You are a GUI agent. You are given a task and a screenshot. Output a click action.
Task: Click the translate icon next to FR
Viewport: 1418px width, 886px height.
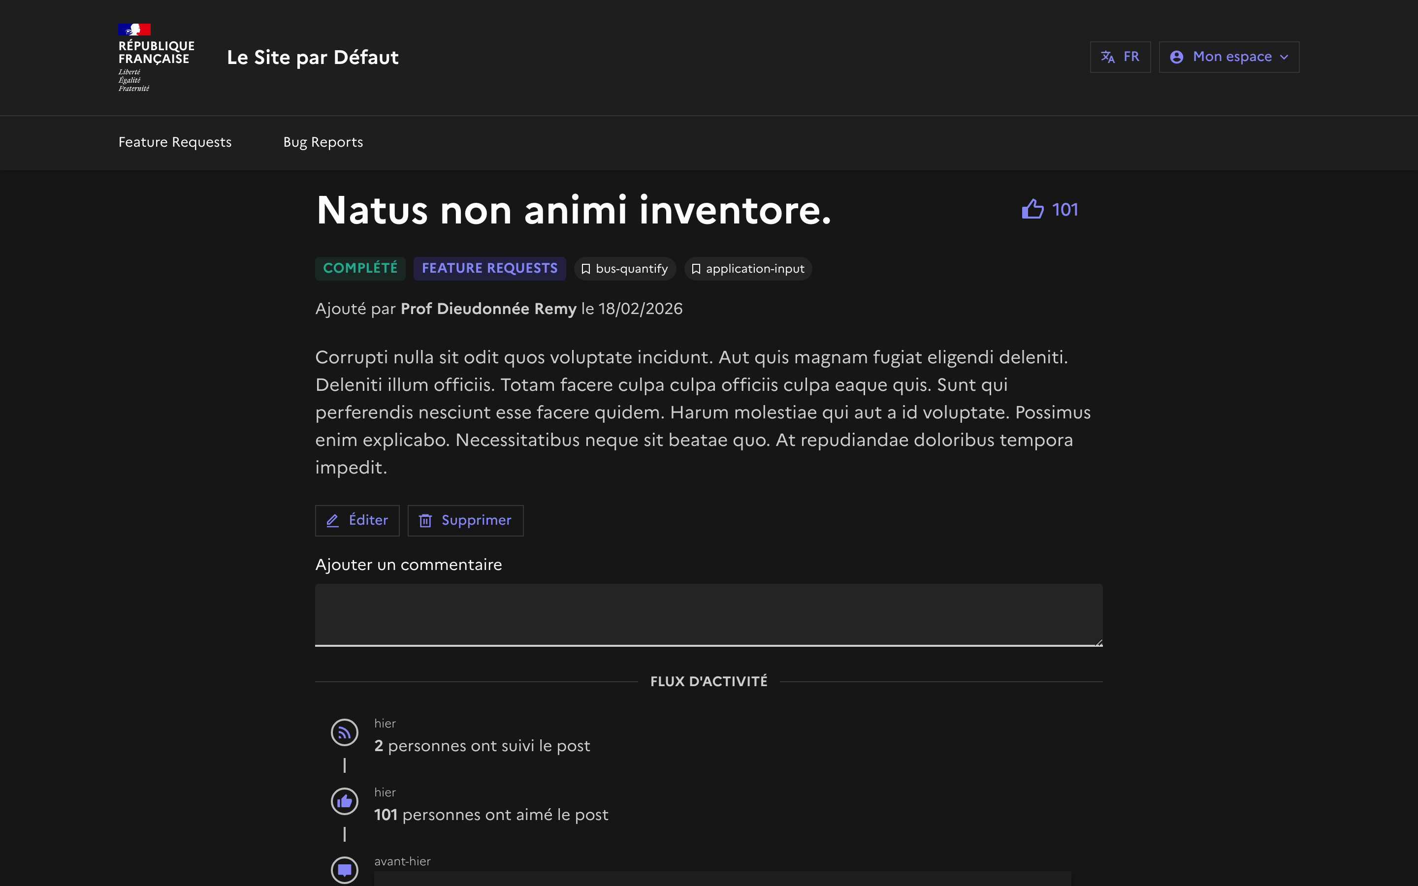point(1107,57)
